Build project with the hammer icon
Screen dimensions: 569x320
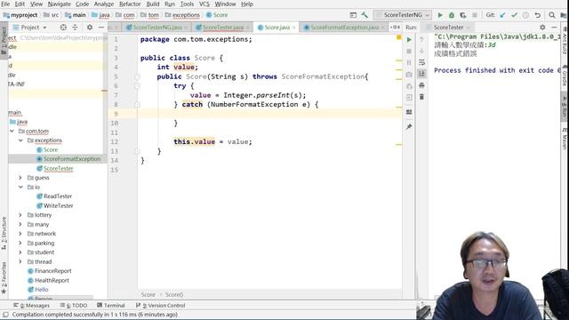(x=365, y=15)
